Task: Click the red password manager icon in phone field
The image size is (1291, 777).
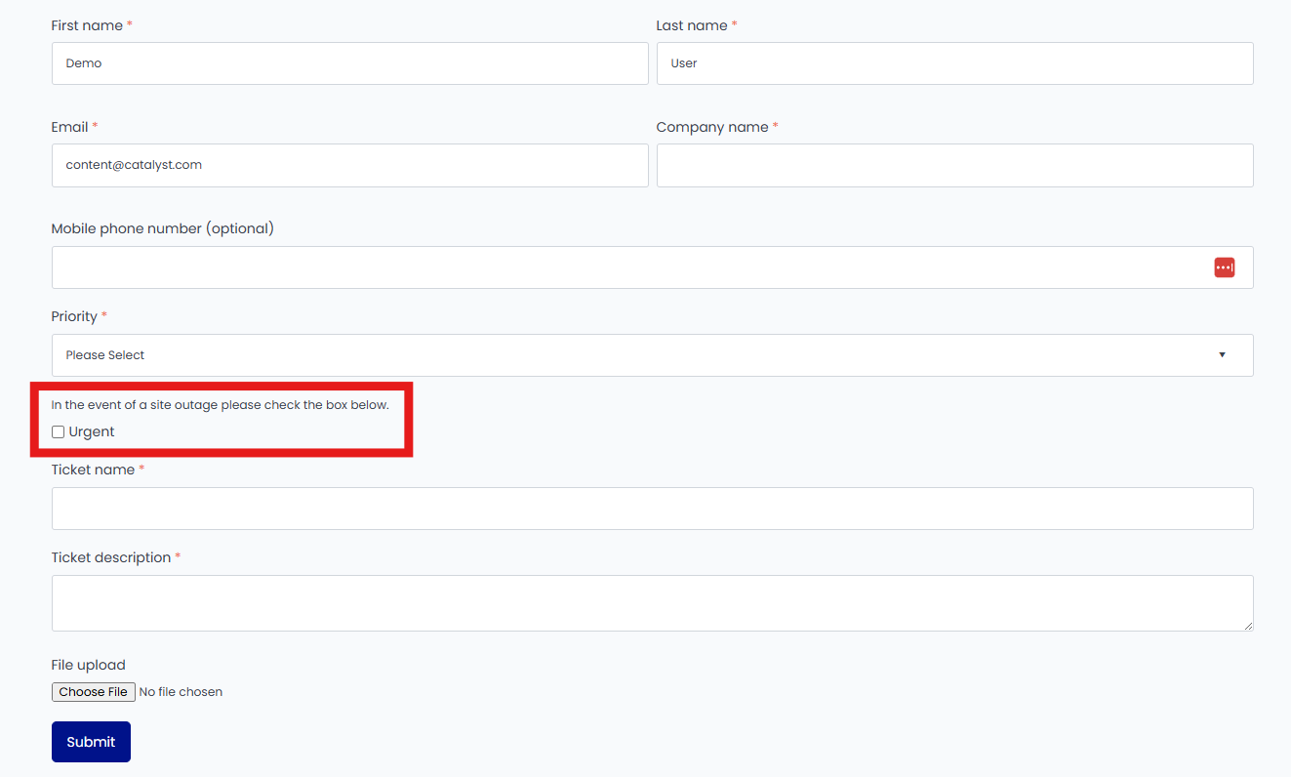Action: pos(1224,267)
